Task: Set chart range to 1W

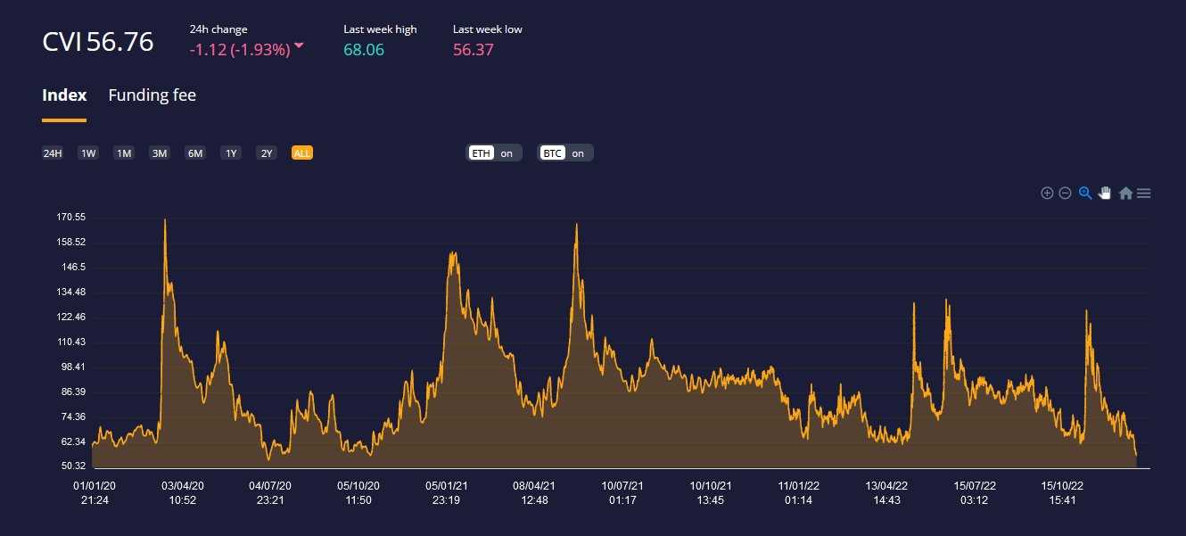Action: point(88,153)
